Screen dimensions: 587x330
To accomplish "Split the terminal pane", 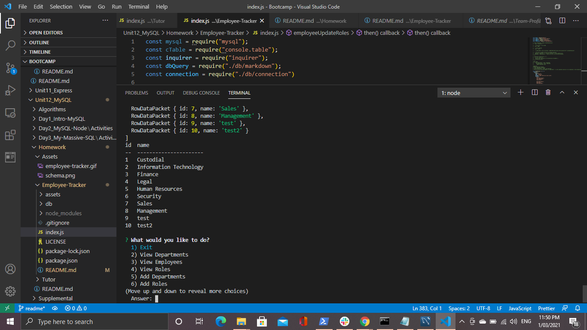I will pos(535,92).
